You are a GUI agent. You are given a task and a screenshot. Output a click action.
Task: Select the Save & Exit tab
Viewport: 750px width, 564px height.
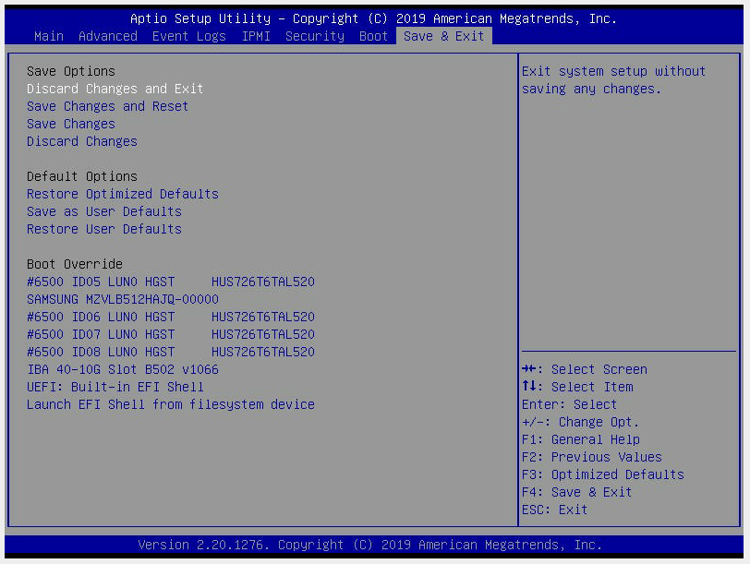point(444,36)
